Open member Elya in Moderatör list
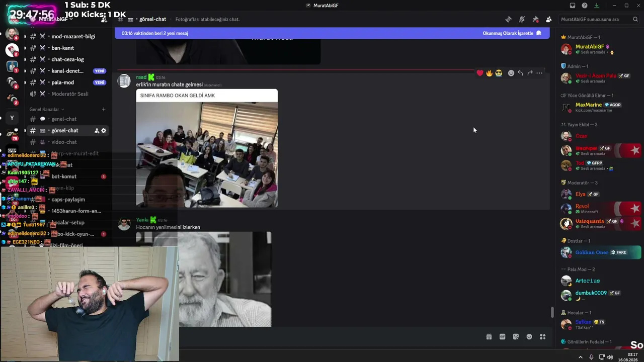Image resolution: width=644 pixels, height=362 pixels. (601, 194)
